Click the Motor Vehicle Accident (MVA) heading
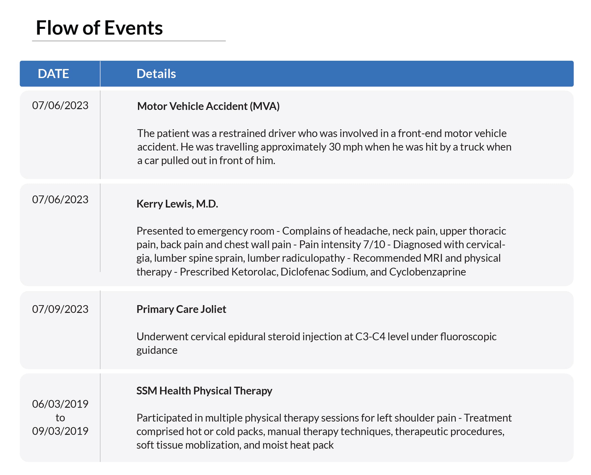 pos(208,106)
